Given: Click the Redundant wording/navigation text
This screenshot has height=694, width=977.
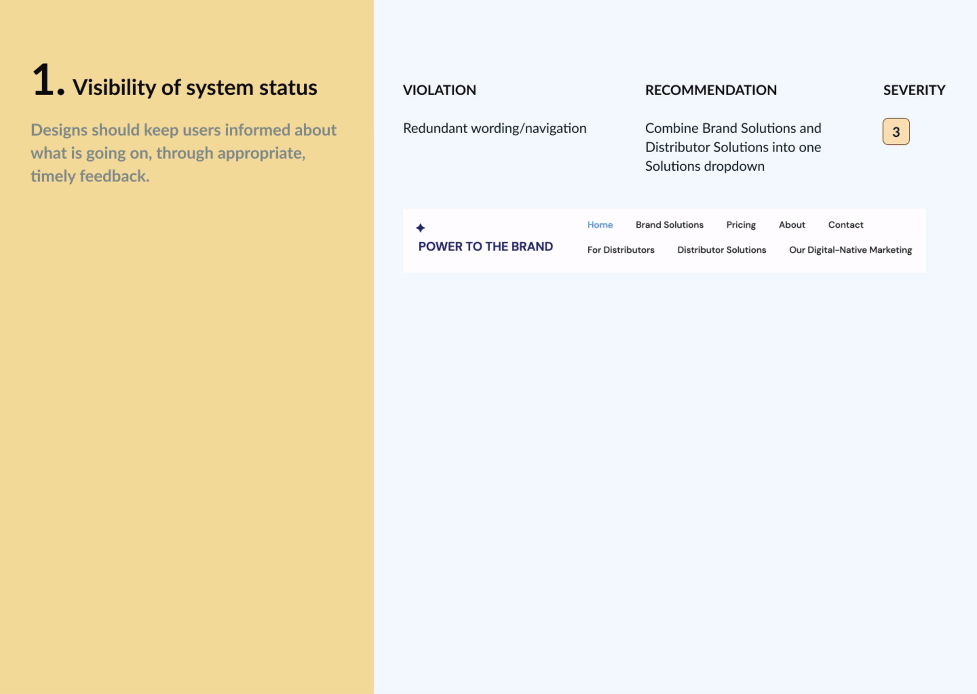Looking at the screenshot, I should pos(494,128).
